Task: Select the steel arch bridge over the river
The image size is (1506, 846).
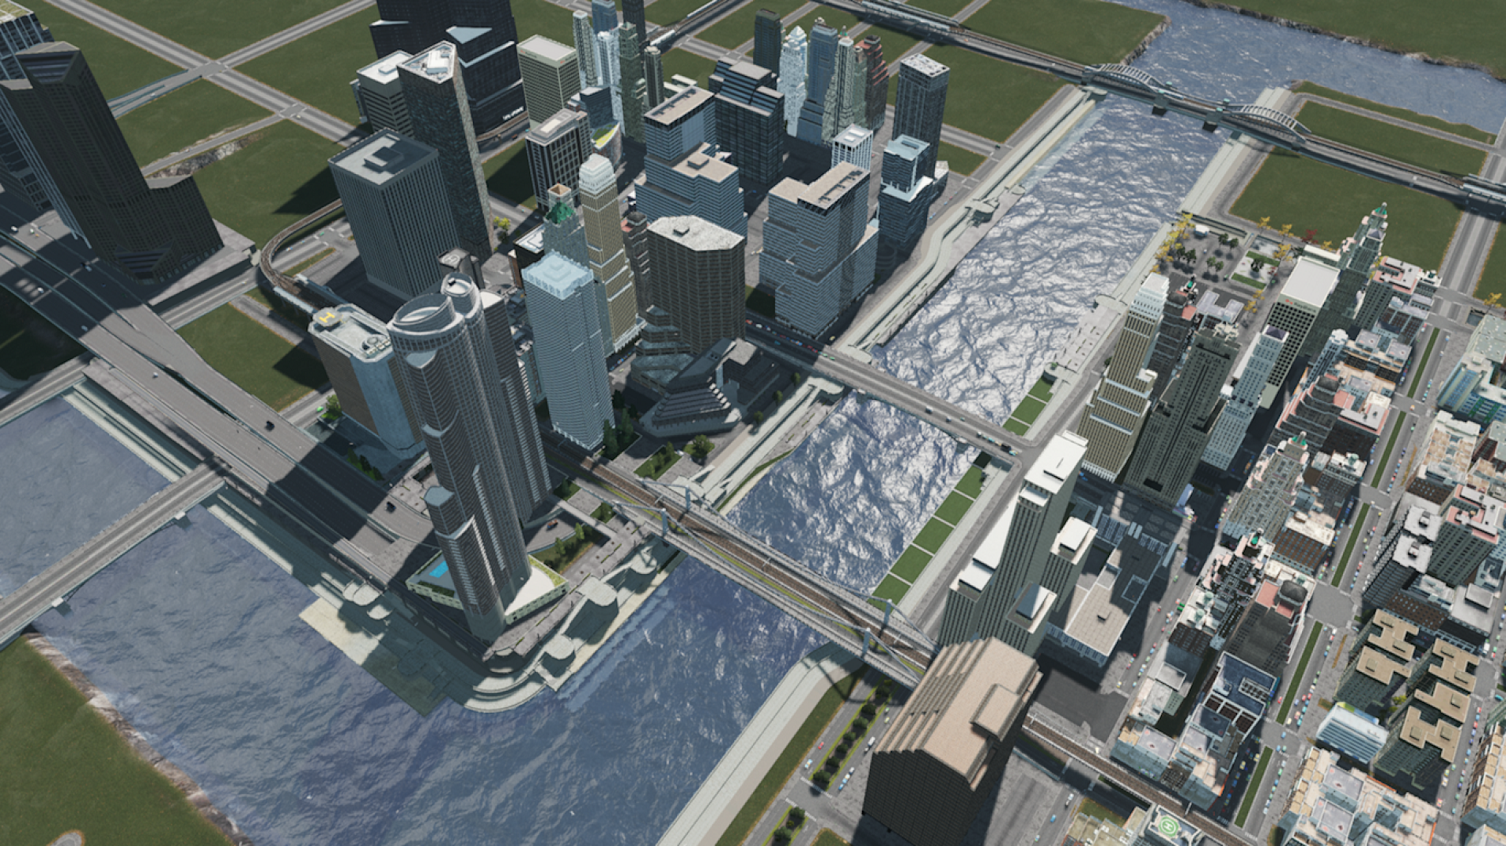Action: (1195, 103)
